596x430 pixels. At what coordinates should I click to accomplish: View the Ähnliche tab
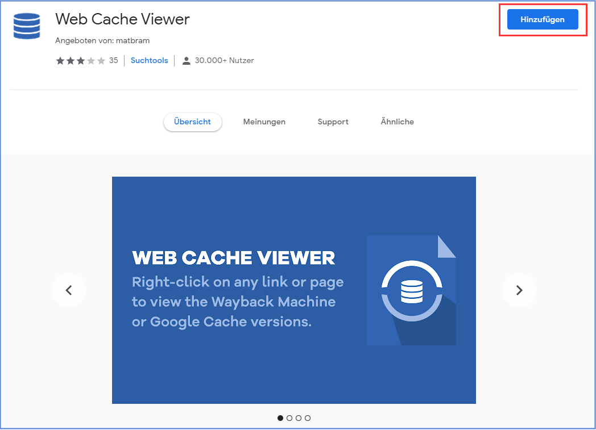[397, 122]
